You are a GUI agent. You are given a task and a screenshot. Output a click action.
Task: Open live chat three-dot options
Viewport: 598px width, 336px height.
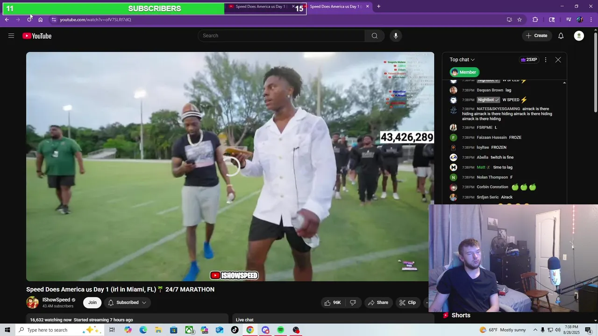click(x=545, y=60)
